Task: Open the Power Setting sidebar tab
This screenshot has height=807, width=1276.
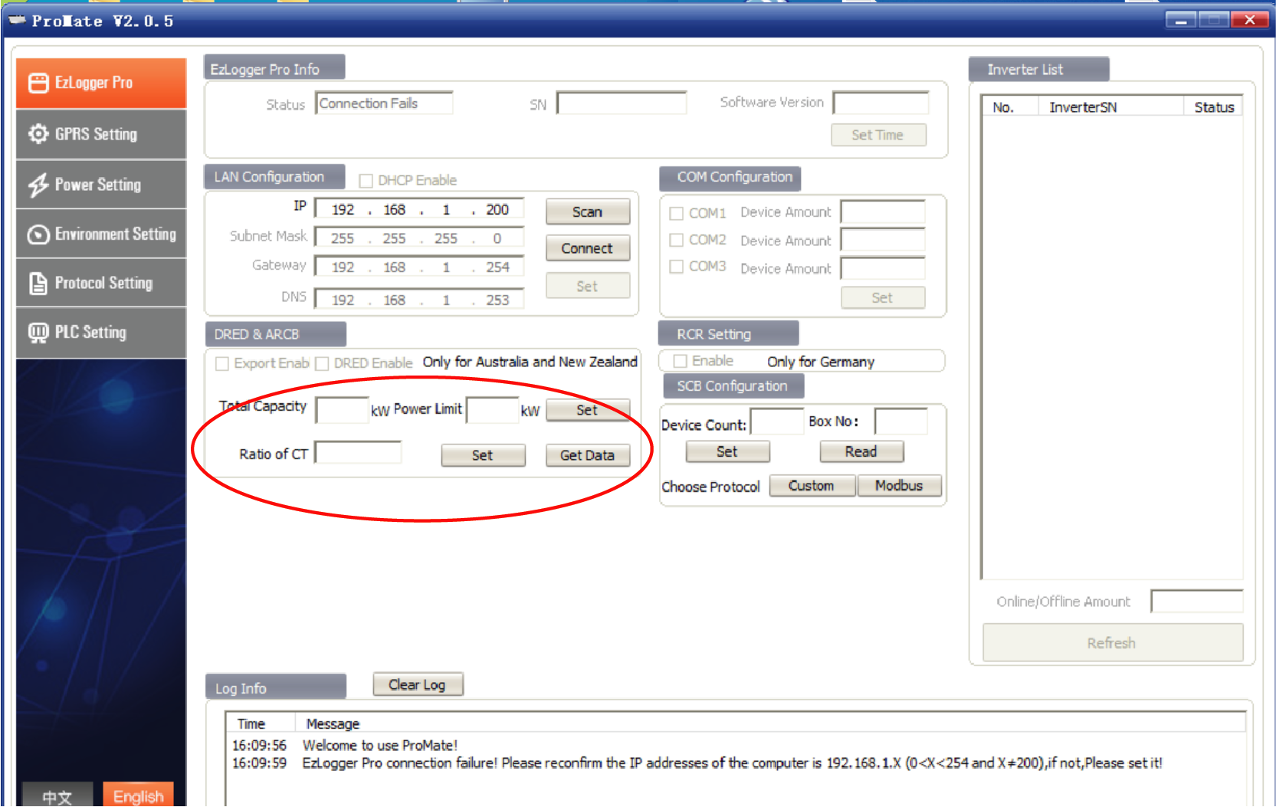Action: 101,185
